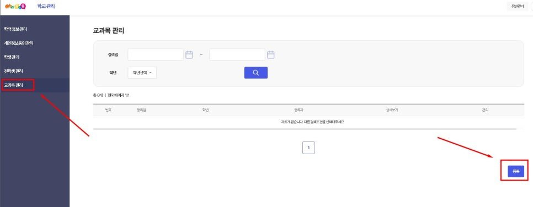533x207 pixels.
Task: Click the page 1 pagination button
Action: click(x=308, y=148)
